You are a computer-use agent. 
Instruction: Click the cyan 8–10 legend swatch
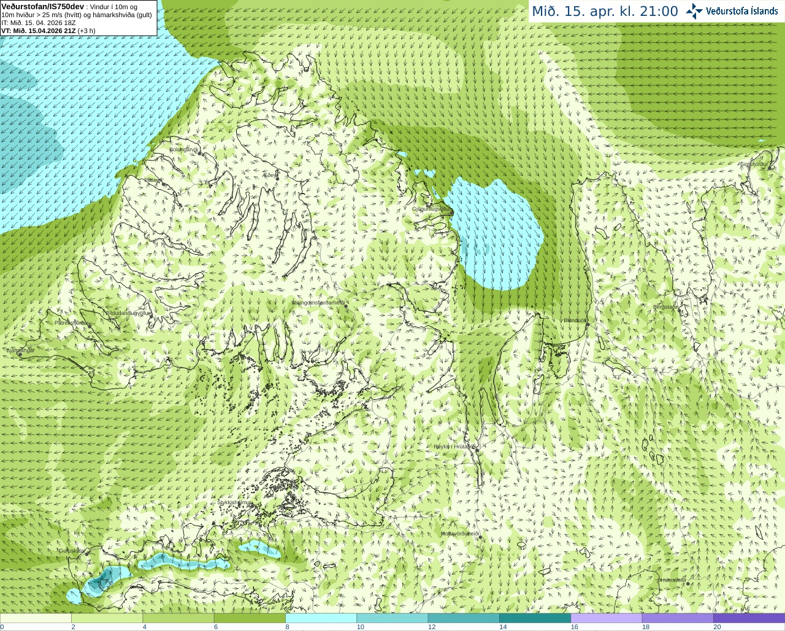[x=321, y=618]
